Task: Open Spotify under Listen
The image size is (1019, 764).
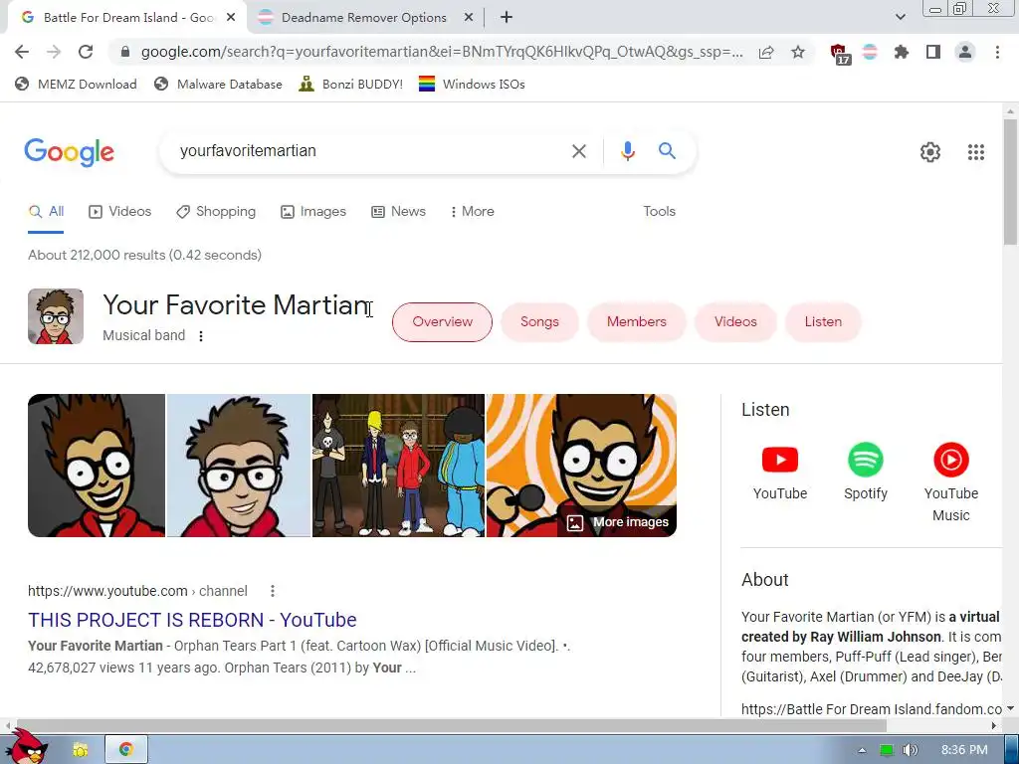Action: [865, 472]
